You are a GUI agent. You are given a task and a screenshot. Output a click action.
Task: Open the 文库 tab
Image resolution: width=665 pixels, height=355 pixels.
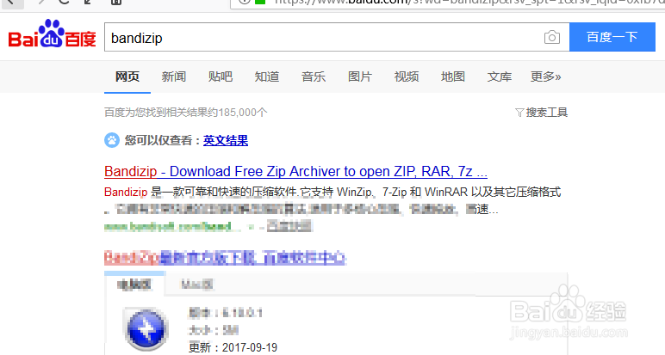pos(499,77)
